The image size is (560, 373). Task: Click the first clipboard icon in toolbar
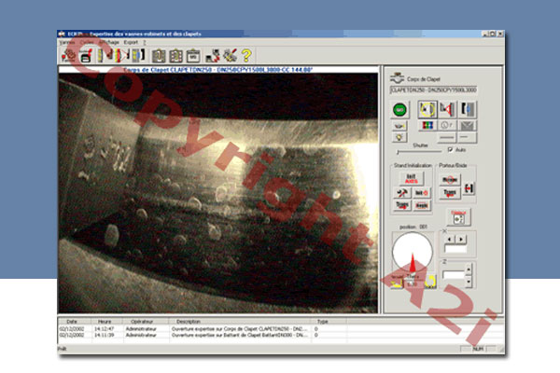point(159,56)
